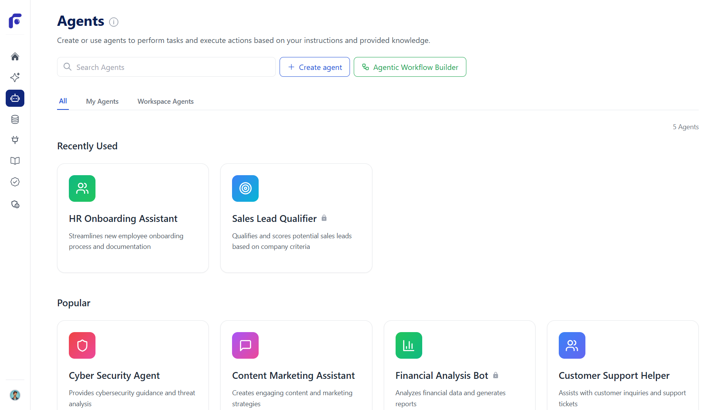Open the shield privacy icon in sidebar

(x=15, y=204)
